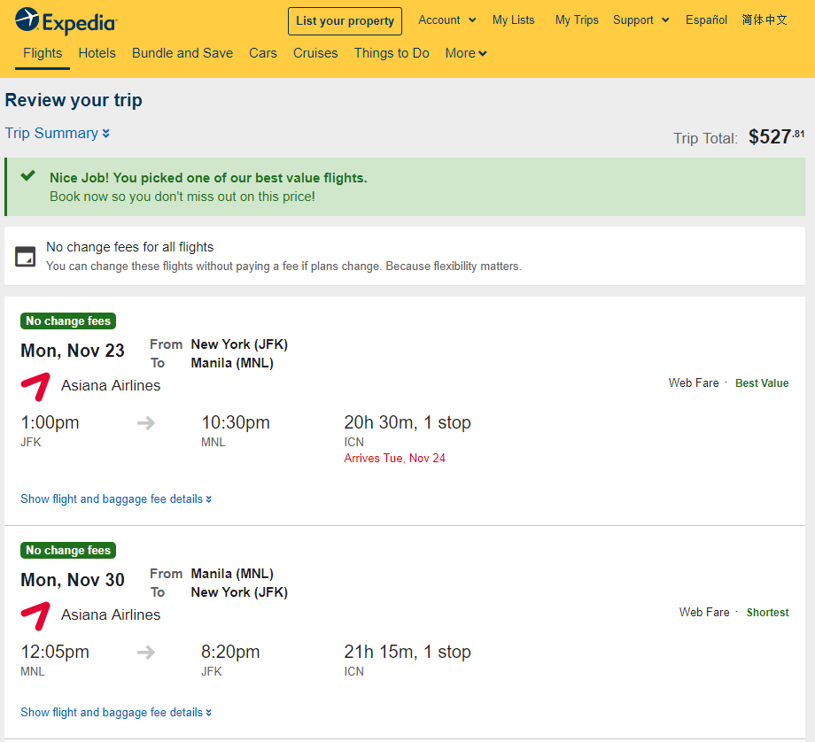Show flight and baggage fee details for Nov 30
The width and height of the screenshot is (815, 742).
click(x=116, y=713)
